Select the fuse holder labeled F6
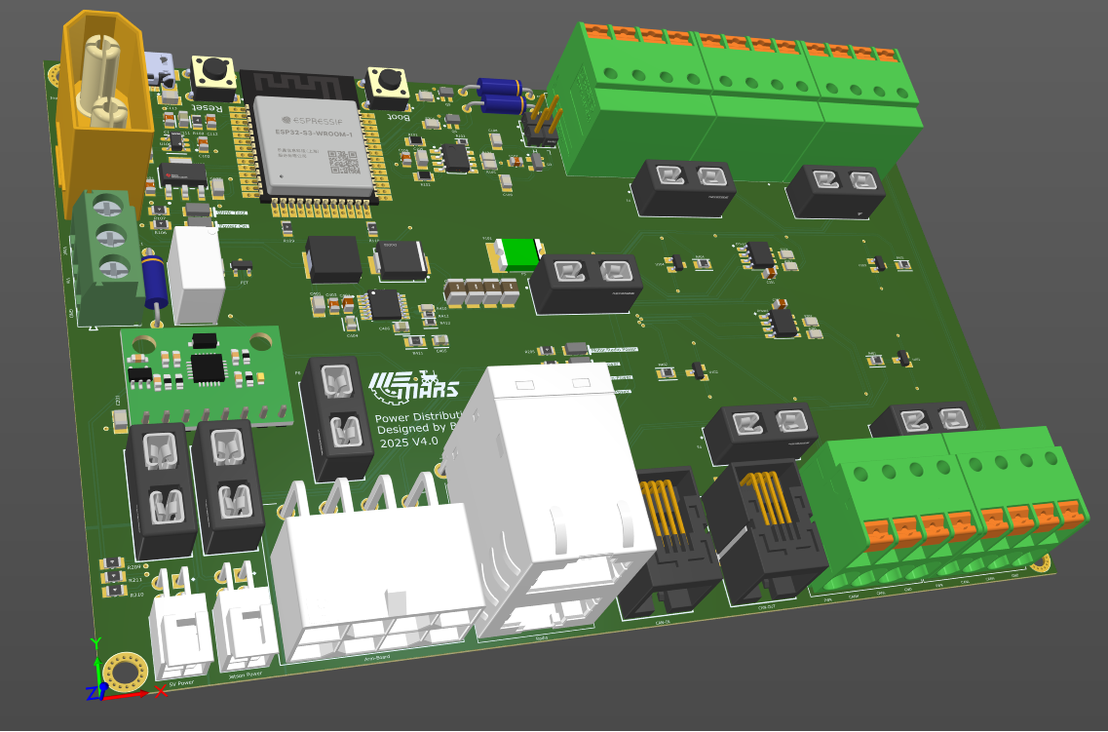The height and width of the screenshot is (732, 1108). (338, 418)
